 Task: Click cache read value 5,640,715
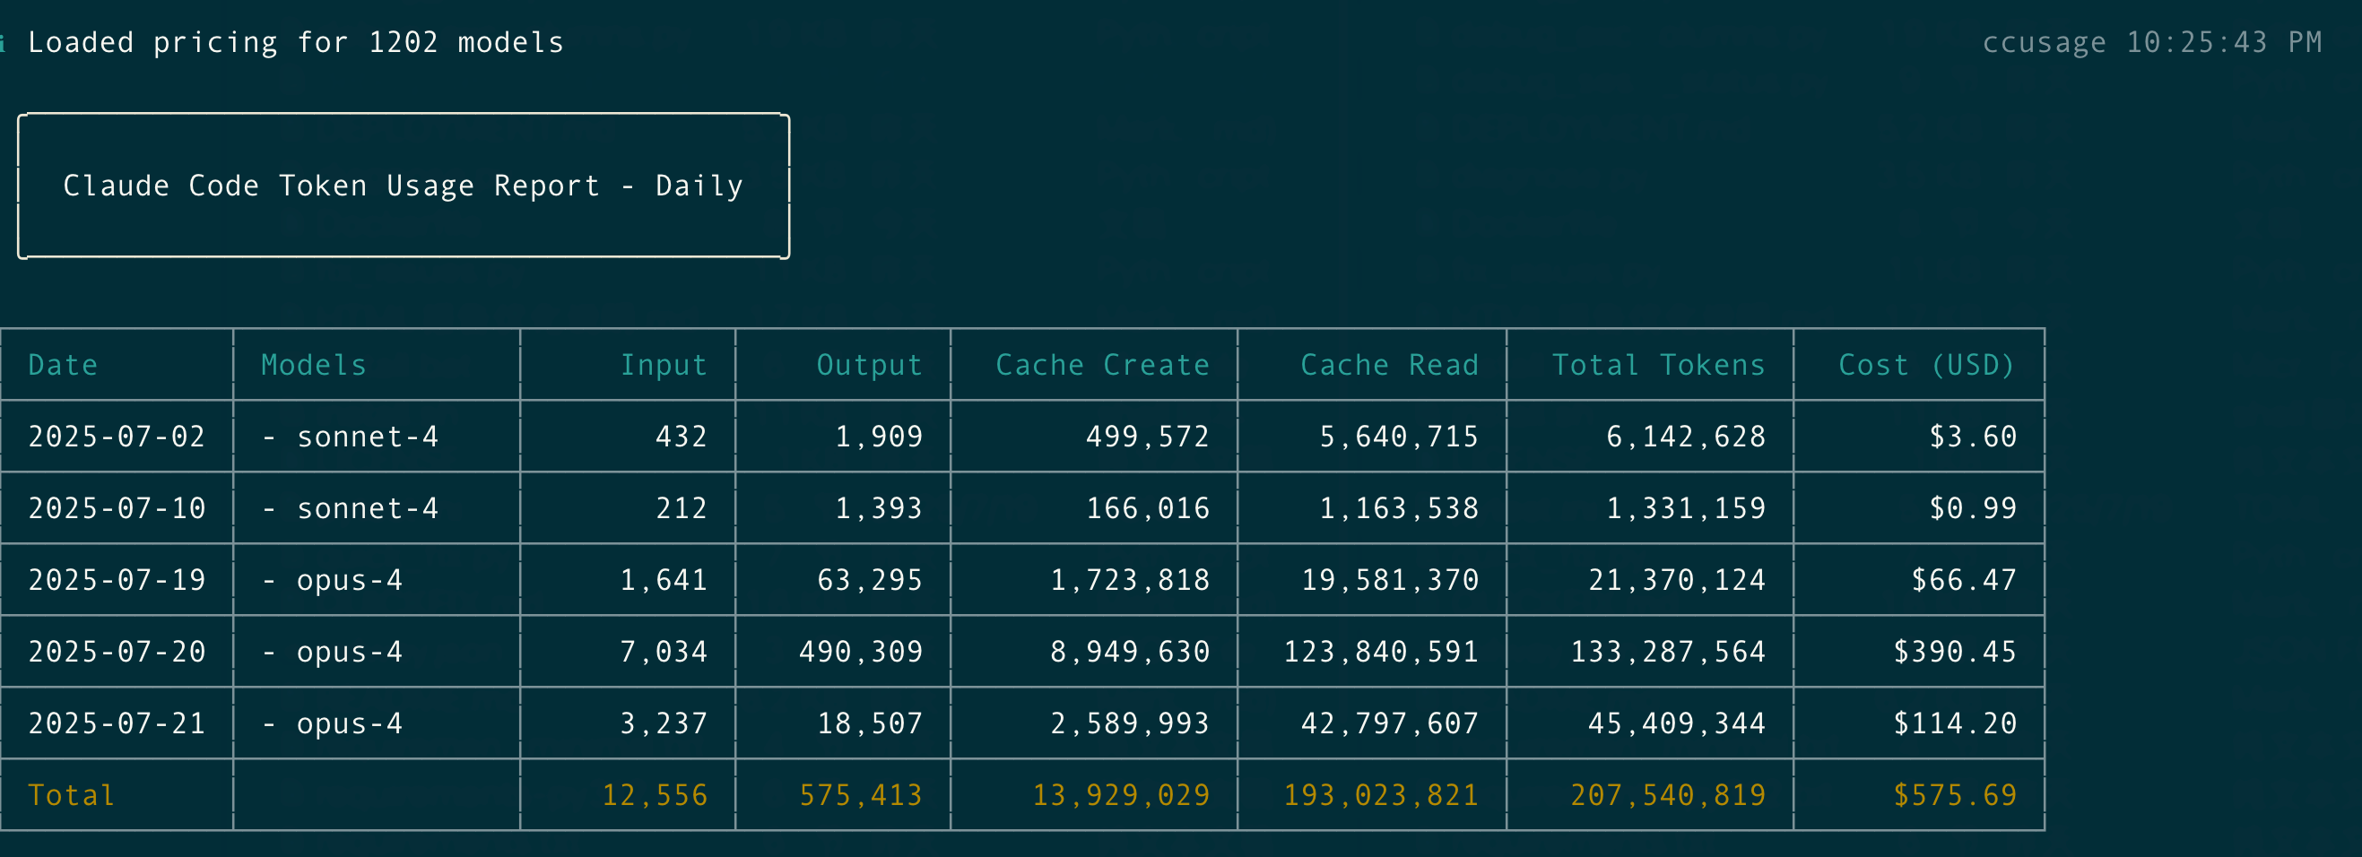[x=1398, y=437]
